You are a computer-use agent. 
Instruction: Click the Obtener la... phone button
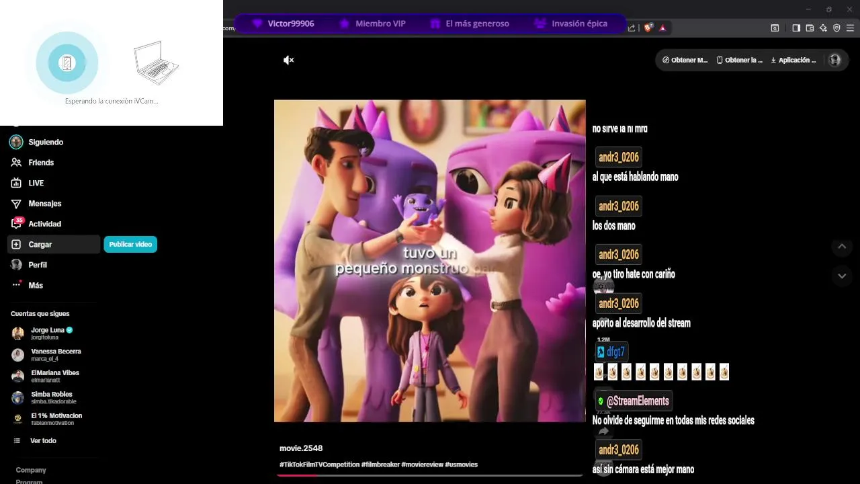(x=740, y=60)
